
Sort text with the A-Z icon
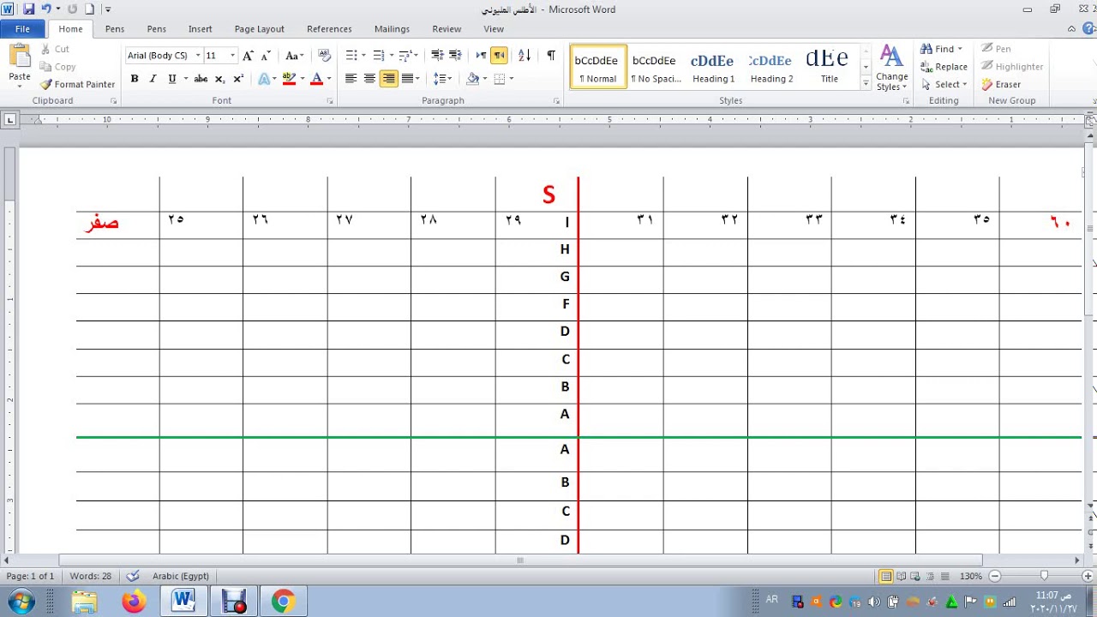pyautogui.click(x=525, y=56)
